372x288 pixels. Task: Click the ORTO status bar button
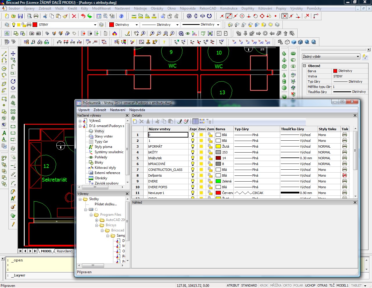tap(287, 285)
